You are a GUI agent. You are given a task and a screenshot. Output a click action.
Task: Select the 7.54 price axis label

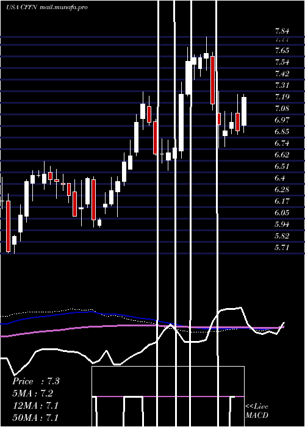click(x=282, y=62)
